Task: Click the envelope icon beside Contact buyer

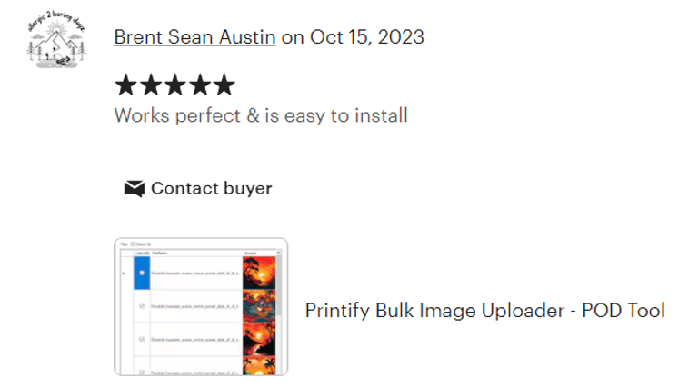Action: click(x=135, y=189)
